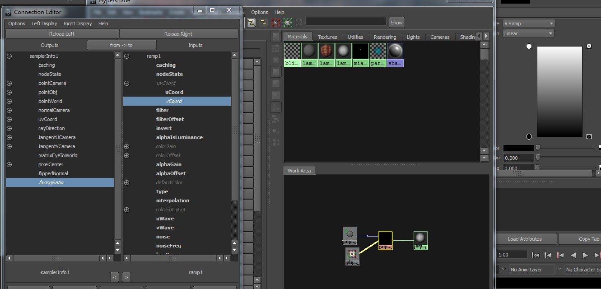This screenshot has height=289, width=601.
Task: Click the right arrow connection direction button
Action: (126, 277)
